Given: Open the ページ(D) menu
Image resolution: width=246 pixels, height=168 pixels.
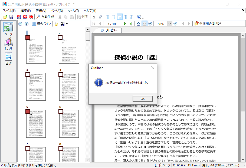Looking at the screenshot, I should coord(57,11).
